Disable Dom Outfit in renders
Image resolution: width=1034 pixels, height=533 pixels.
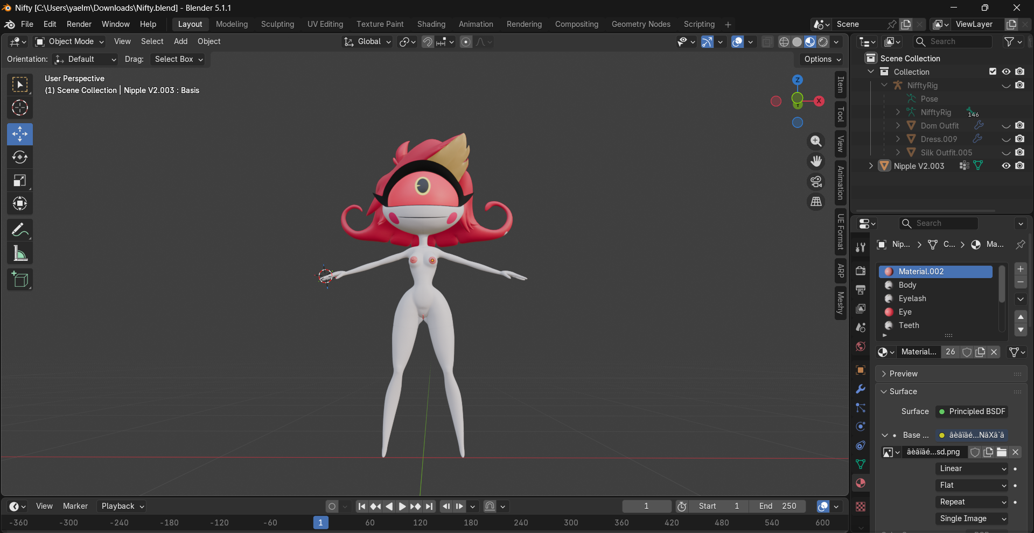tap(1020, 125)
